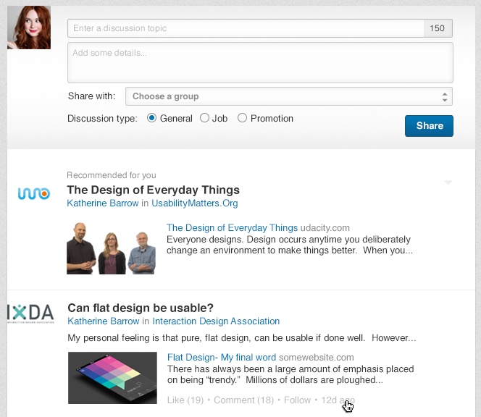
Task: Expand the recommended post options arrow
Action: point(448,183)
